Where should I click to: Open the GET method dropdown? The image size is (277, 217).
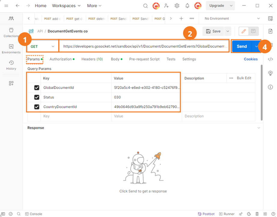(x=43, y=47)
